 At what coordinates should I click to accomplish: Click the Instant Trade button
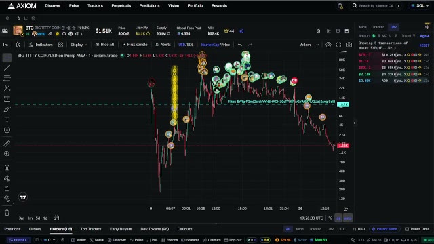point(384,229)
